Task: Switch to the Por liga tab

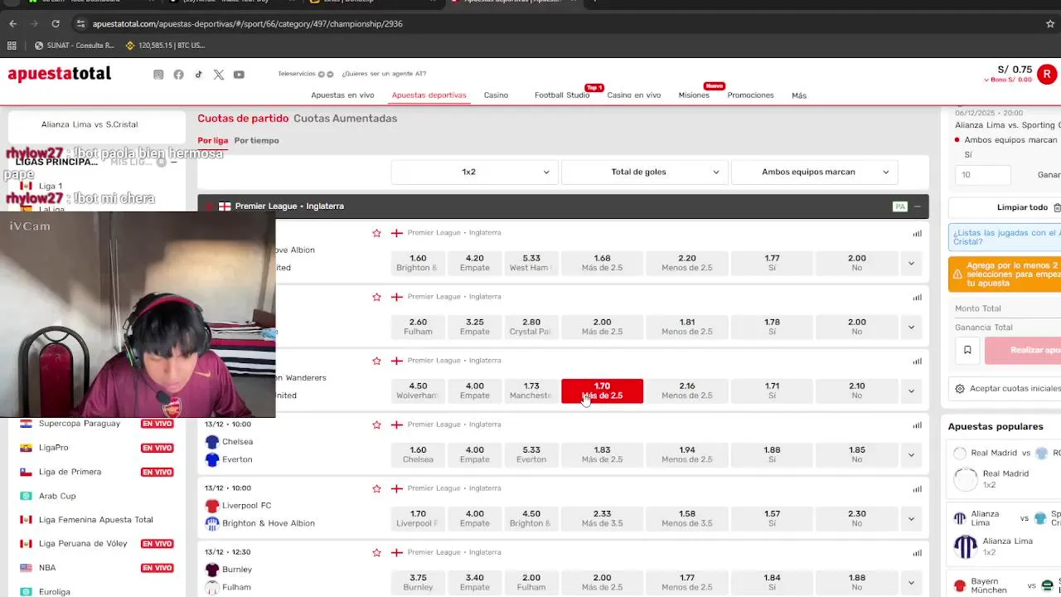Action: pos(212,140)
